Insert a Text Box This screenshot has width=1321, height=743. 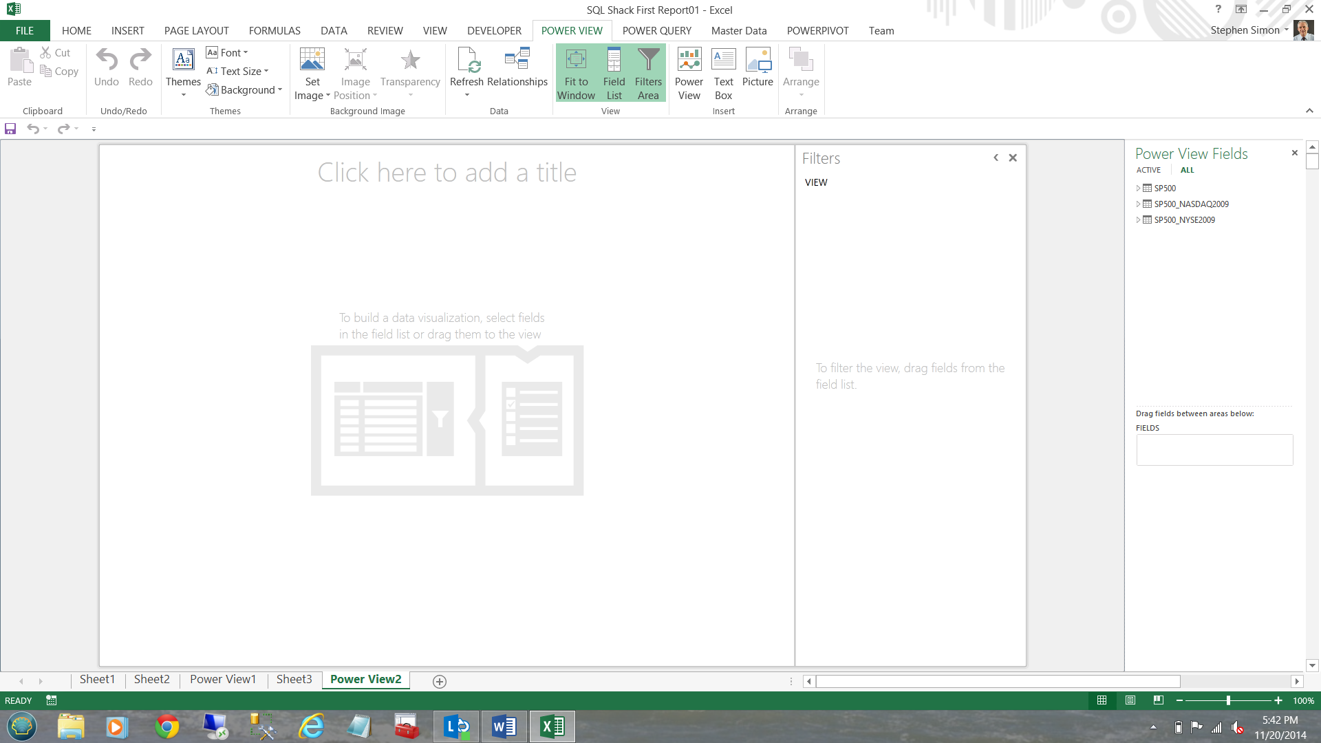click(723, 61)
